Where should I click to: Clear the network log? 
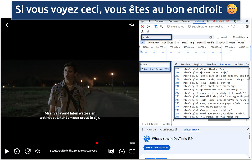coord(148,27)
